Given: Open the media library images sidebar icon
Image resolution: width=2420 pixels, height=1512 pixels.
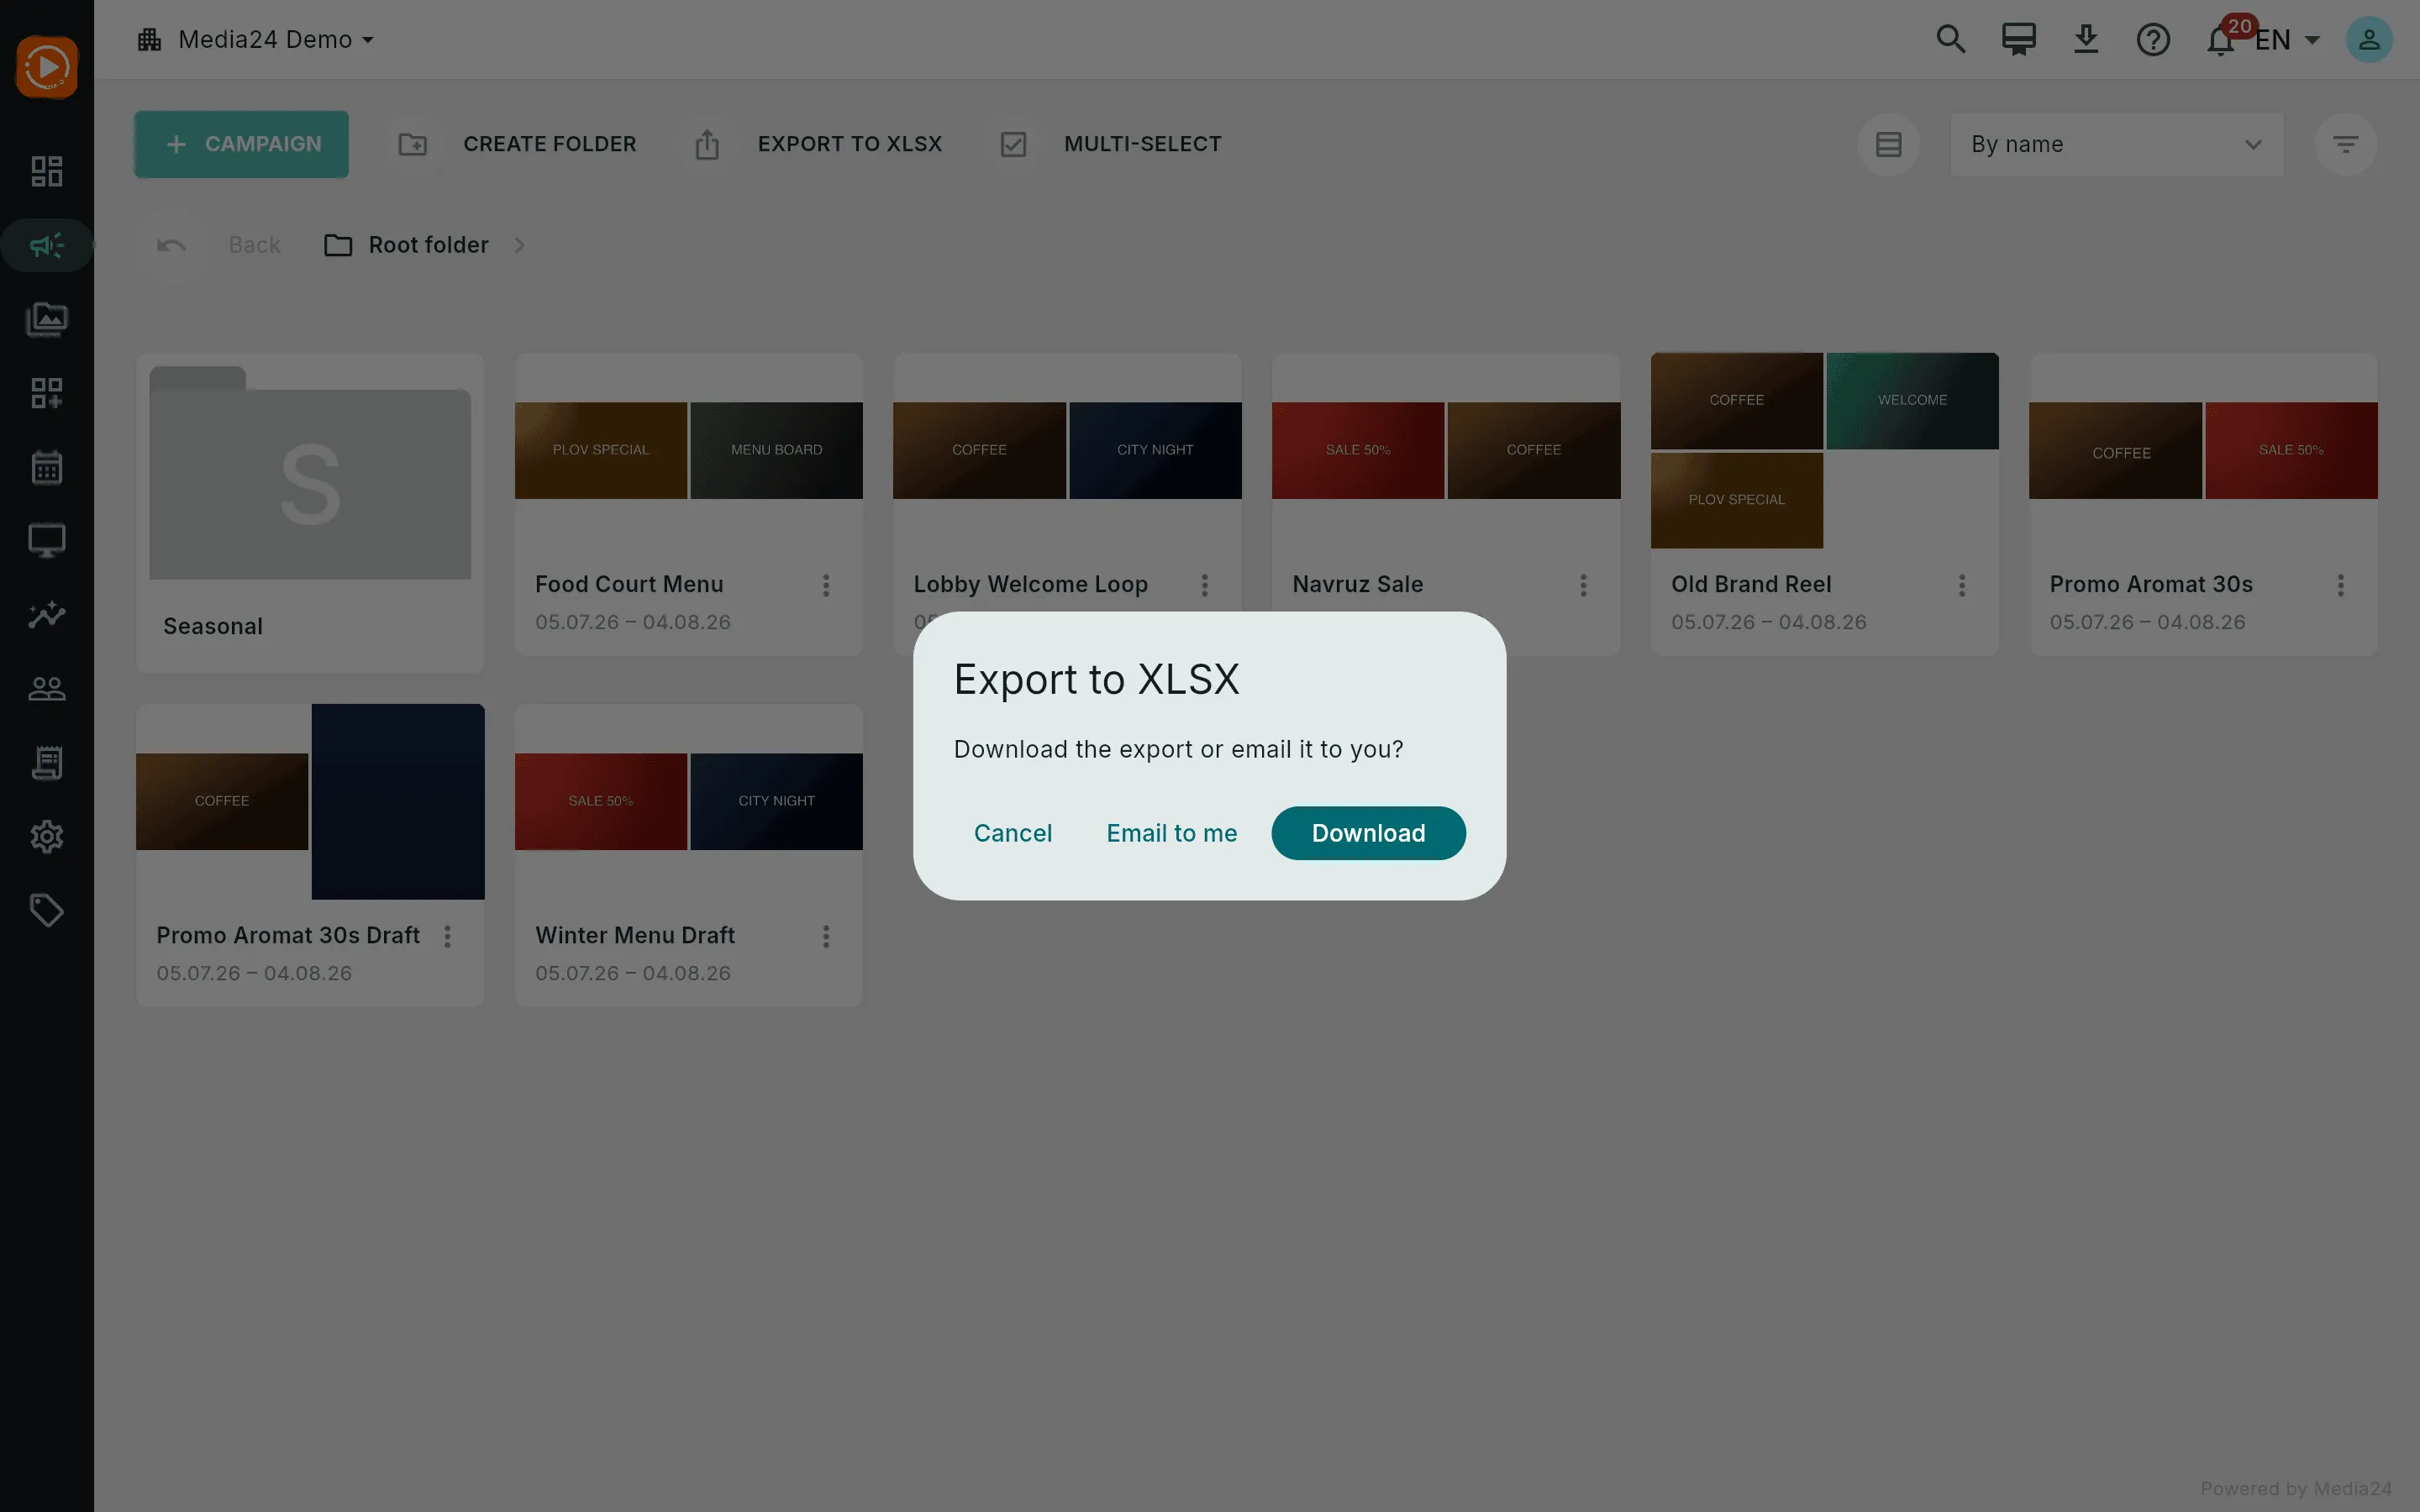Looking at the screenshot, I should click(x=46, y=319).
